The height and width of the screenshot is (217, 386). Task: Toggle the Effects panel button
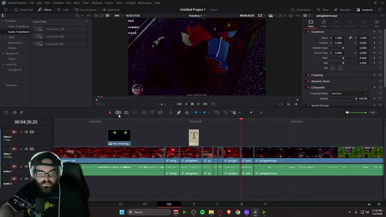tap(45, 10)
